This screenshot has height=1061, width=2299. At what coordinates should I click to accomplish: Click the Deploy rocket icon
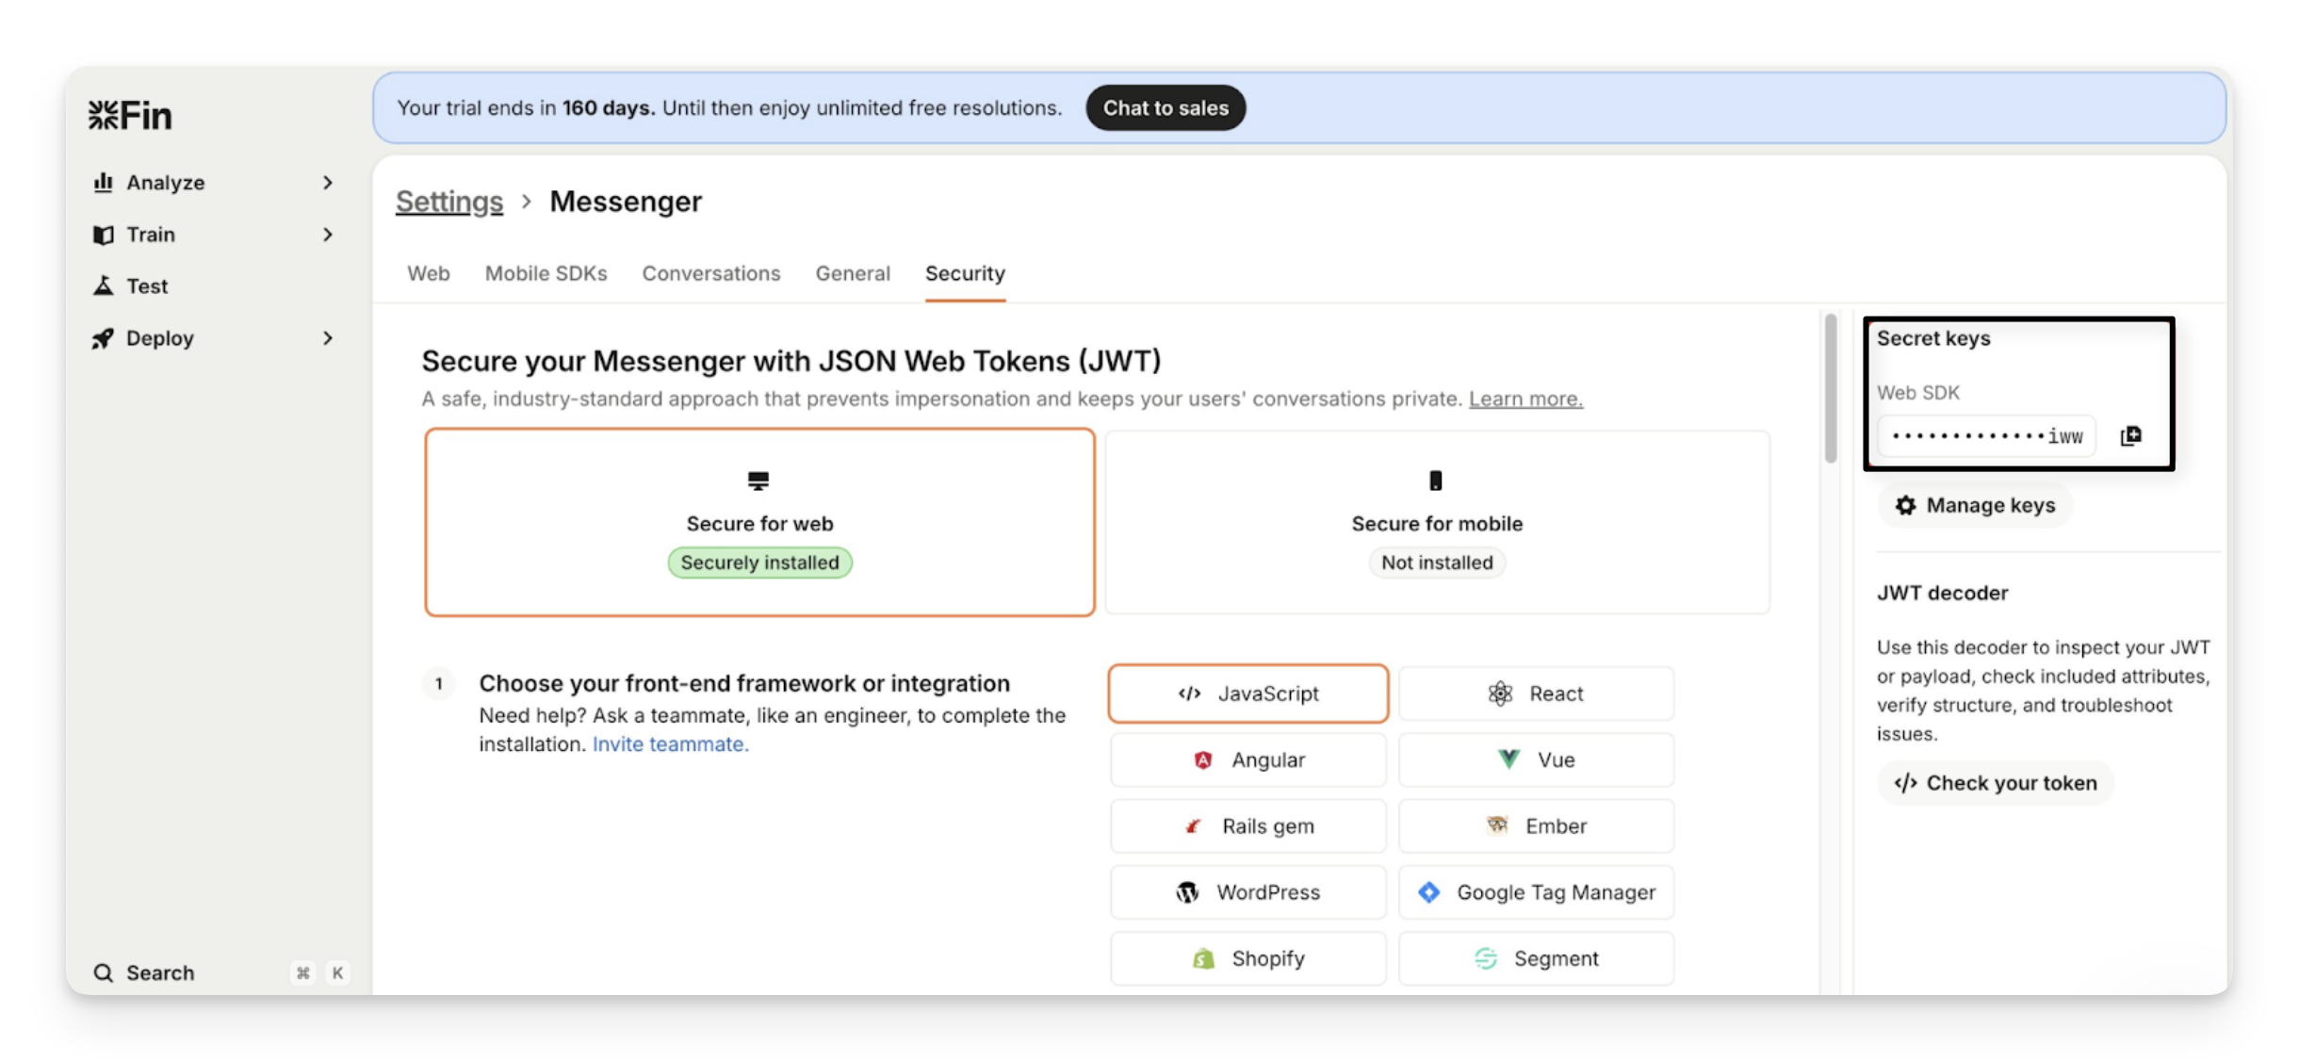coord(103,338)
